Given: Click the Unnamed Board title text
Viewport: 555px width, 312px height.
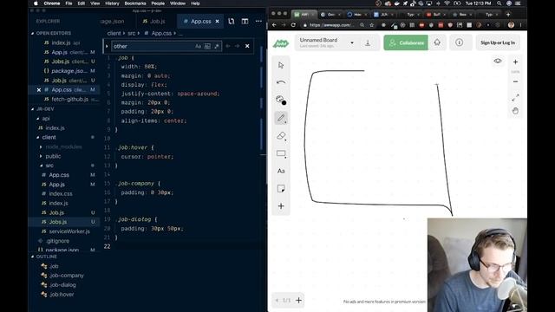Looking at the screenshot, I should (318, 40).
